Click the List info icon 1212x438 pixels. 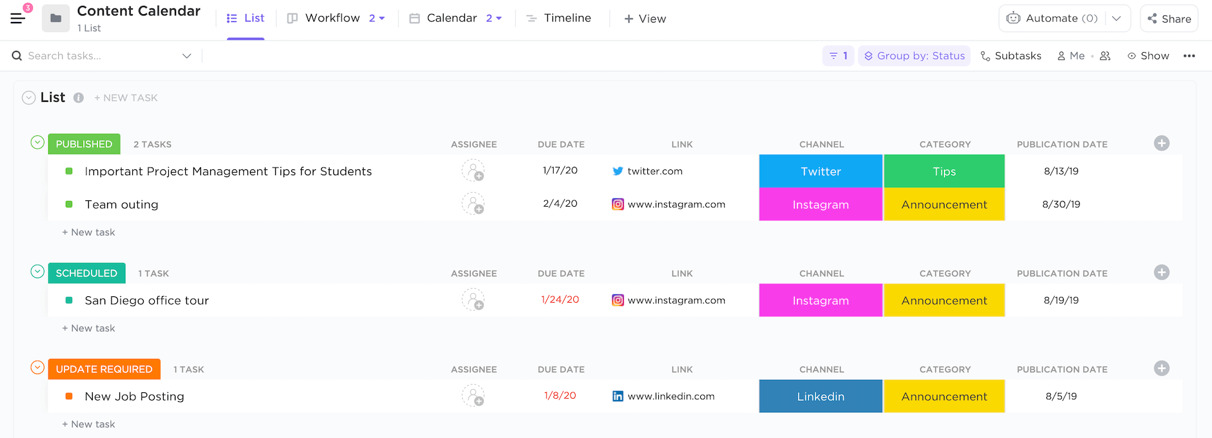(79, 98)
